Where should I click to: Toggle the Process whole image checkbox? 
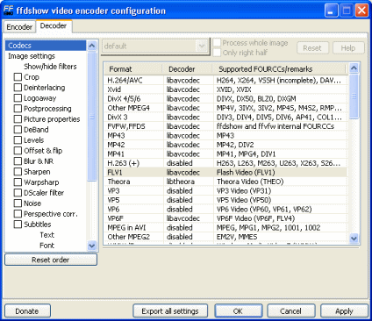[x=217, y=43]
